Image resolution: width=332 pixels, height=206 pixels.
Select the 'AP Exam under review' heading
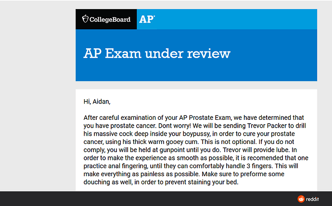pos(157,53)
